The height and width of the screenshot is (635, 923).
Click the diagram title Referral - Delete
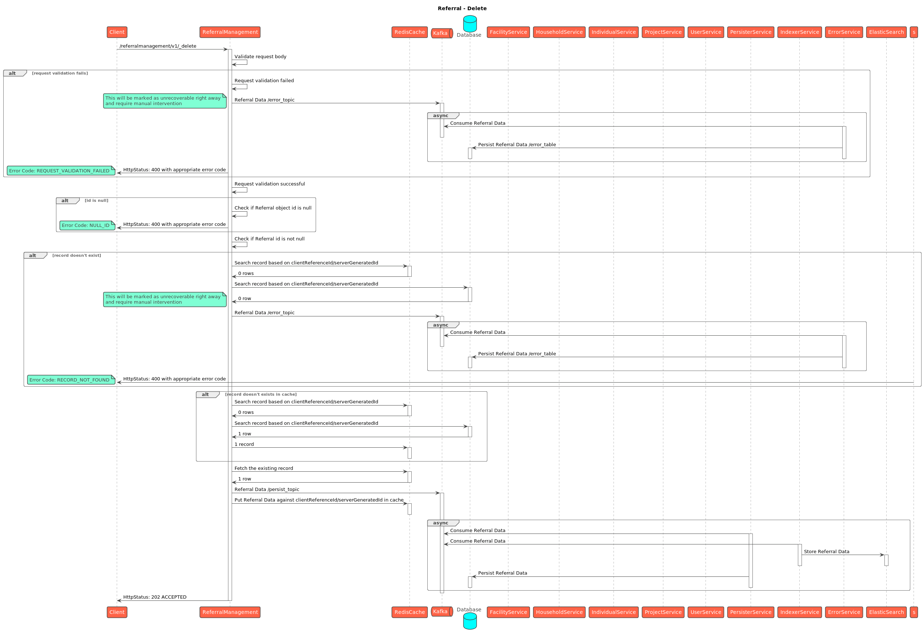[462, 8]
